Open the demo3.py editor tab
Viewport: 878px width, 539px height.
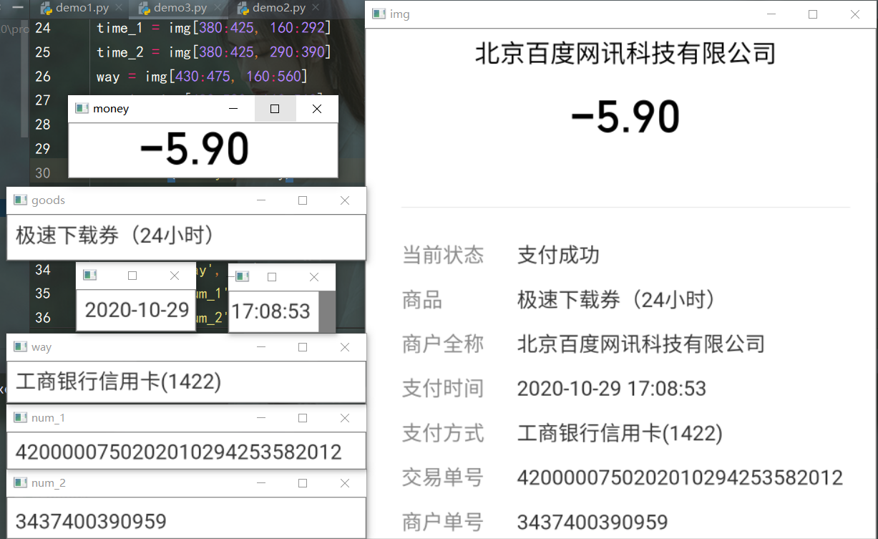tap(180, 9)
